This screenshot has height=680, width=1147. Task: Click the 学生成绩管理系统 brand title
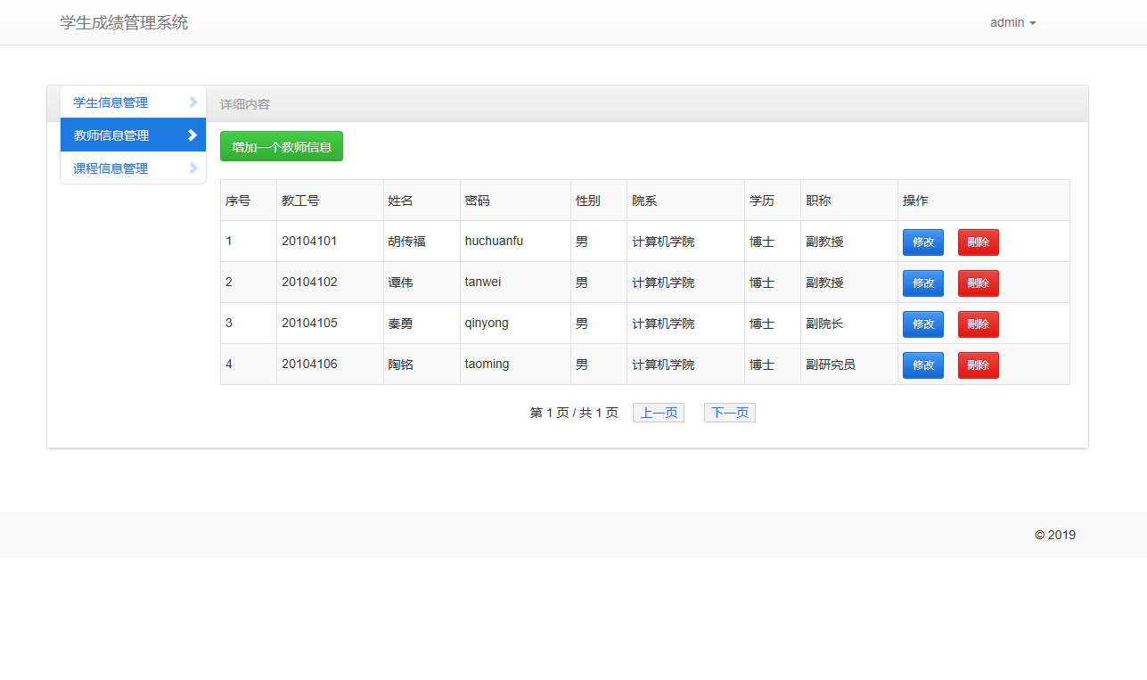point(124,22)
